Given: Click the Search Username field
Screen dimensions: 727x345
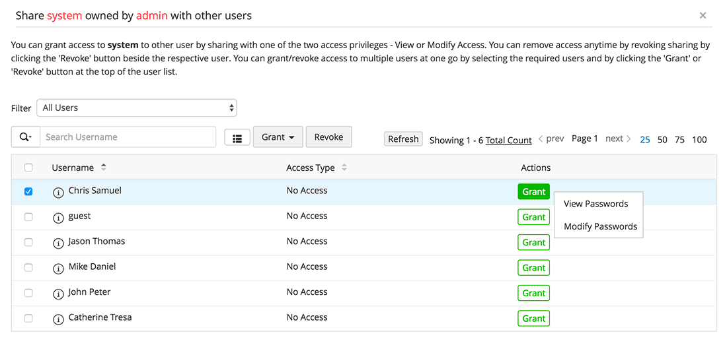Looking at the screenshot, I should pos(128,137).
